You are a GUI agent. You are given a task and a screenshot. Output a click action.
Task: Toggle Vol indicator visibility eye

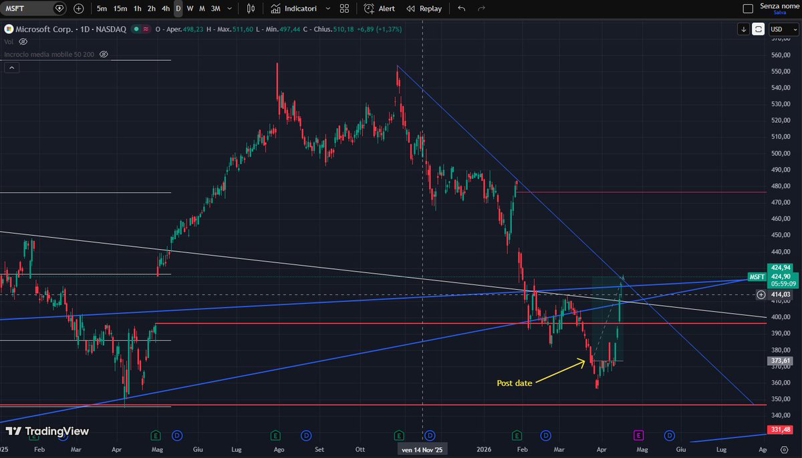click(23, 41)
